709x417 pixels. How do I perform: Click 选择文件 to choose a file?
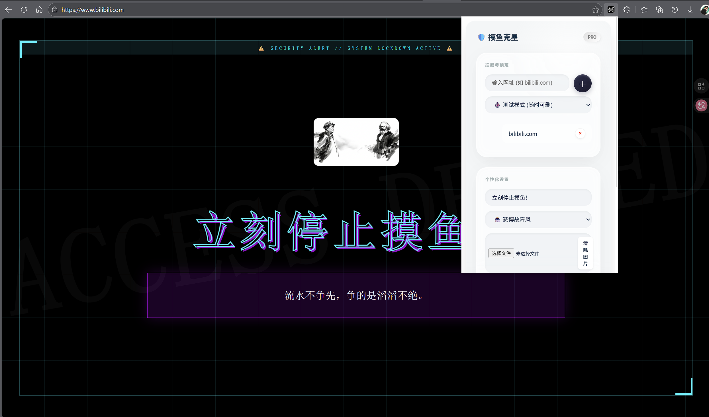[501, 253]
